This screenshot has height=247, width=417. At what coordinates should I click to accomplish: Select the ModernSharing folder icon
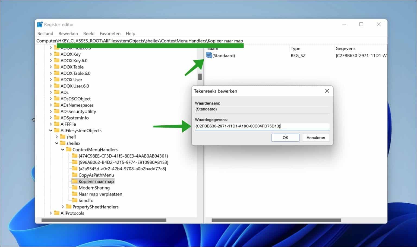coord(75,188)
